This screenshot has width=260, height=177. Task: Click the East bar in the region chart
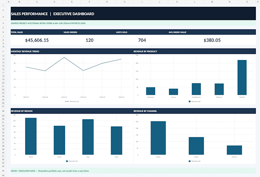click(x=88, y=137)
